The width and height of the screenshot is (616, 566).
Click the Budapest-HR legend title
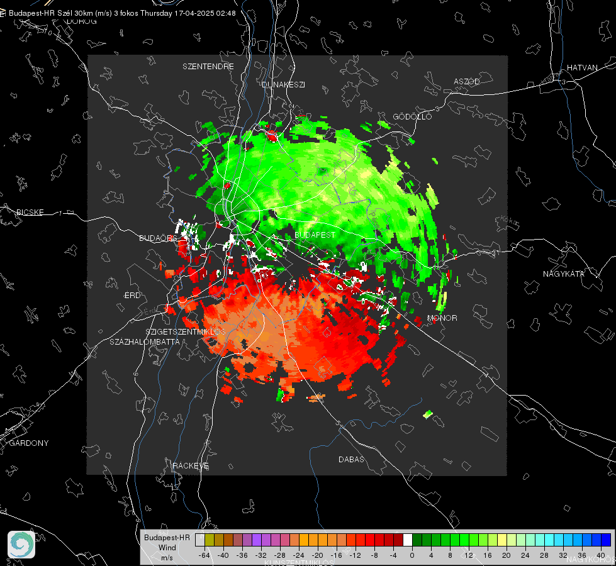tap(167, 538)
